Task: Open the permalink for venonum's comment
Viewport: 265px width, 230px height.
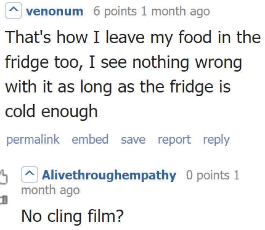Action: 33,139
